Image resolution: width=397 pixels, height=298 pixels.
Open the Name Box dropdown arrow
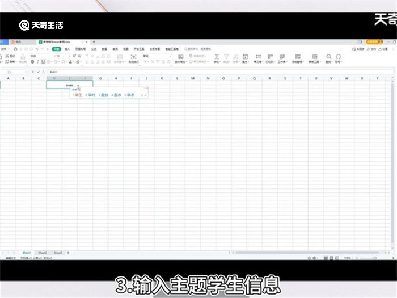coord(26,72)
